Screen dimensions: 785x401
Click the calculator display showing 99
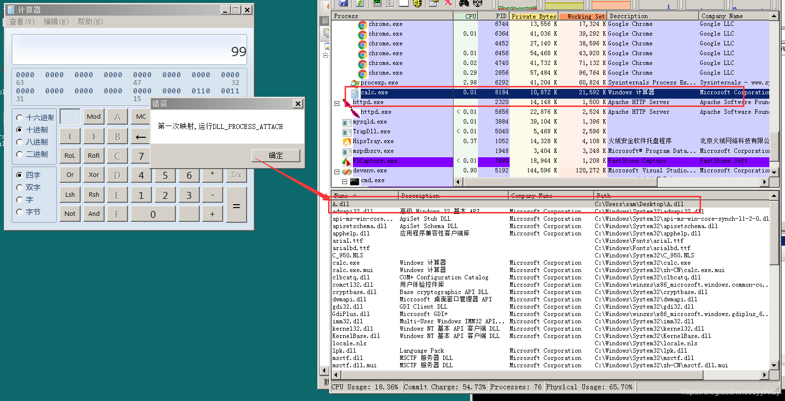coord(129,50)
